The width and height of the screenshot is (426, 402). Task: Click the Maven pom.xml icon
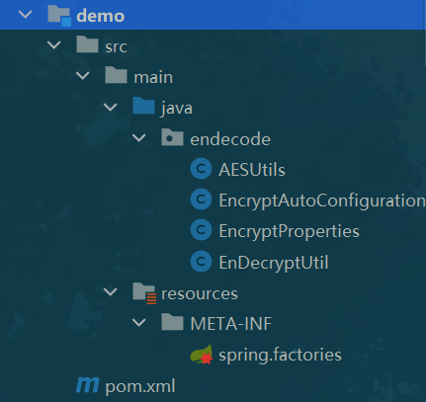pyautogui.click(x=87, y=384)
